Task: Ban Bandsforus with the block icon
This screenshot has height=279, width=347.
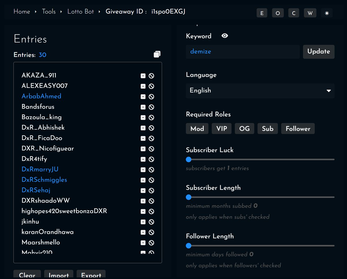Action: click(x=151, y=107)
